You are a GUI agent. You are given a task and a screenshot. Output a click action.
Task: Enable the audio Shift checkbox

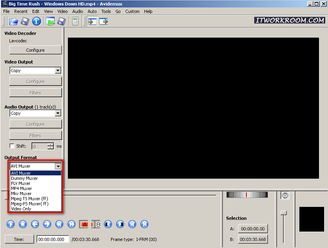[12, 146]
